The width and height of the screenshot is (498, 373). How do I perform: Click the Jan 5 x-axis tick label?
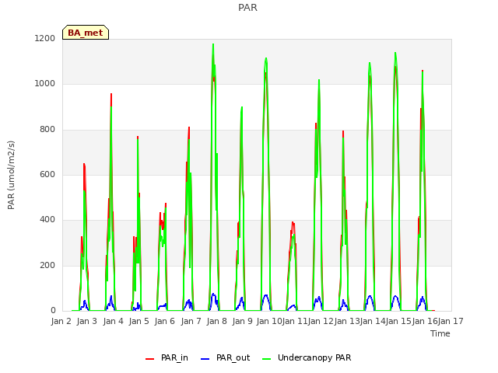pos(139,321)
